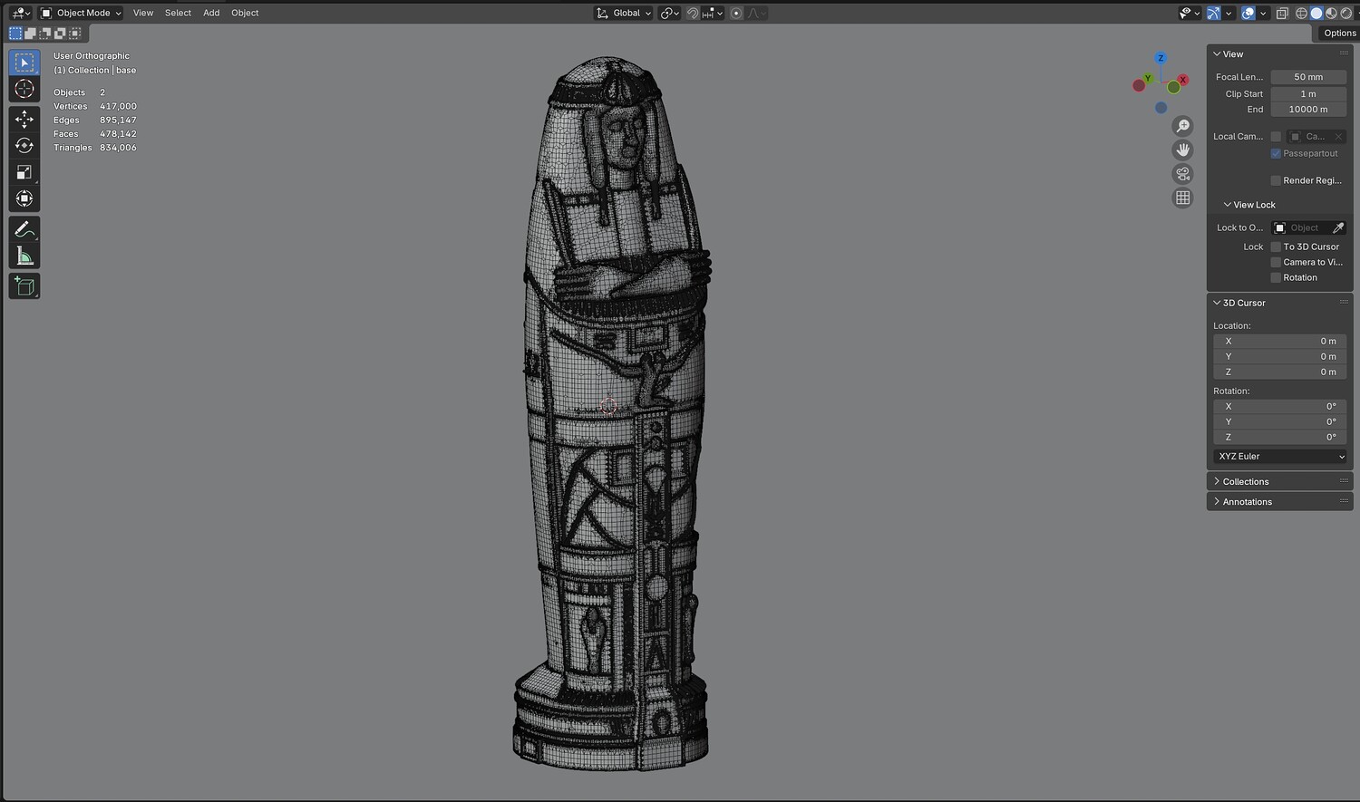Open the editor type dropdown

20,13
